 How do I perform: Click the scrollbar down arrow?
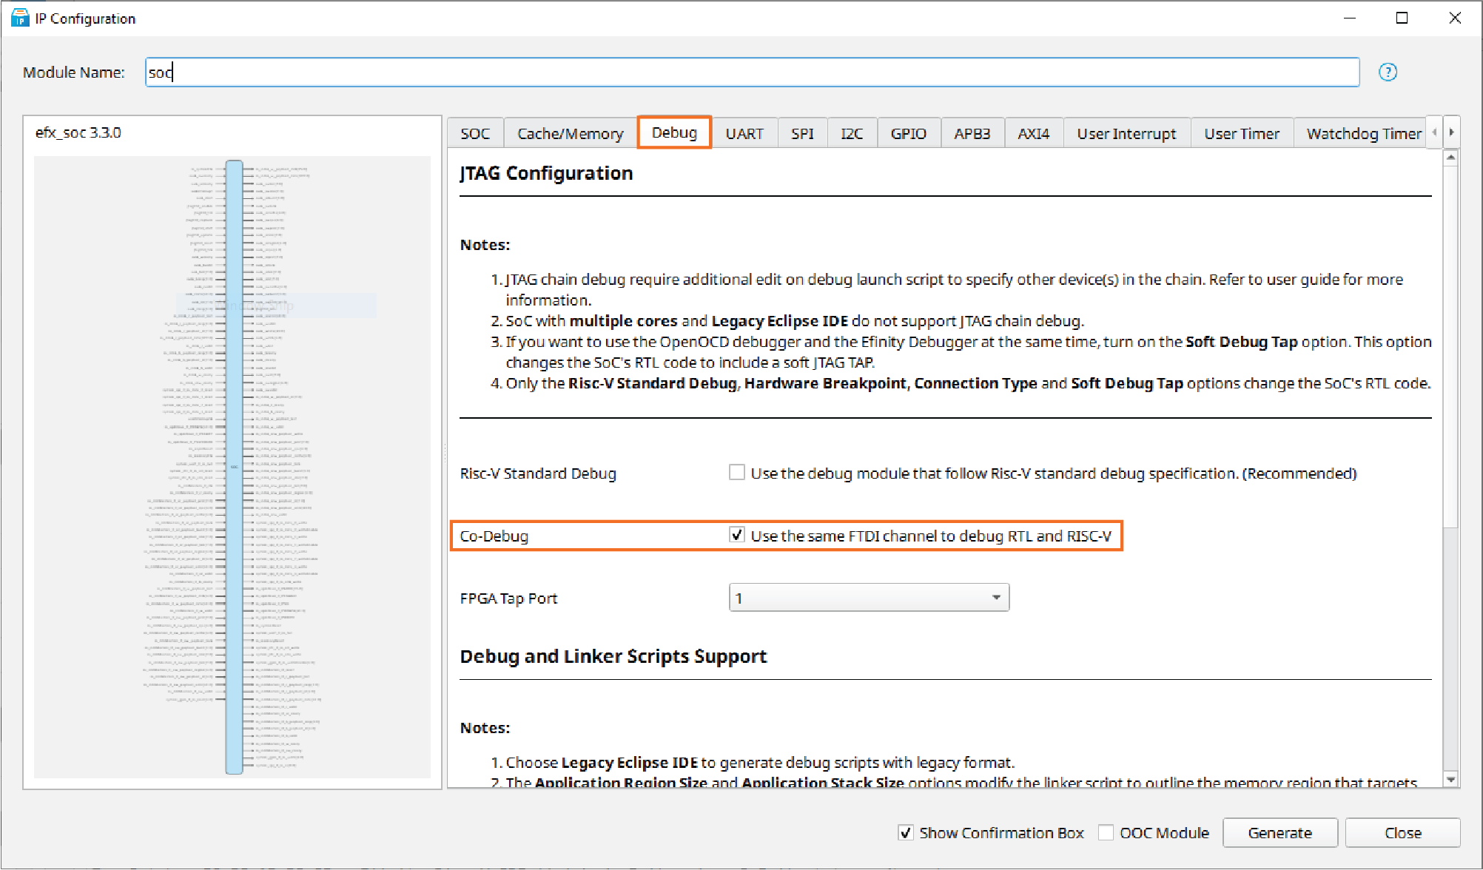(1450, 779)
